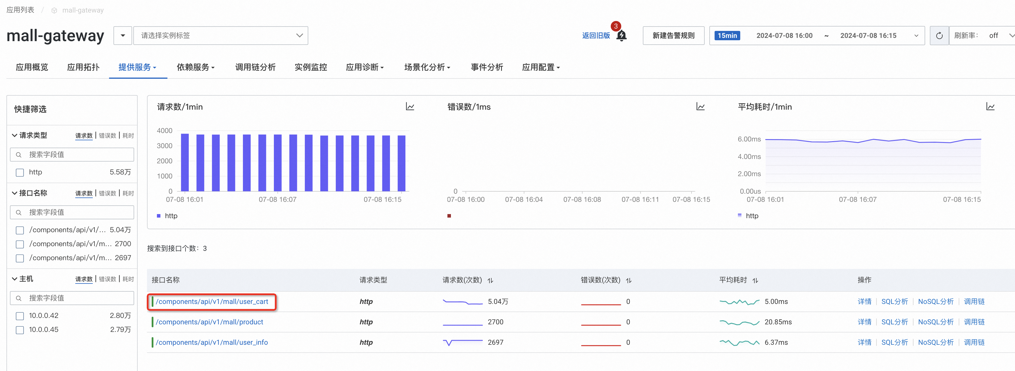Open 调用链 for the user_info row
Screen dimensions: 1015x371
[x=974, y=343]
